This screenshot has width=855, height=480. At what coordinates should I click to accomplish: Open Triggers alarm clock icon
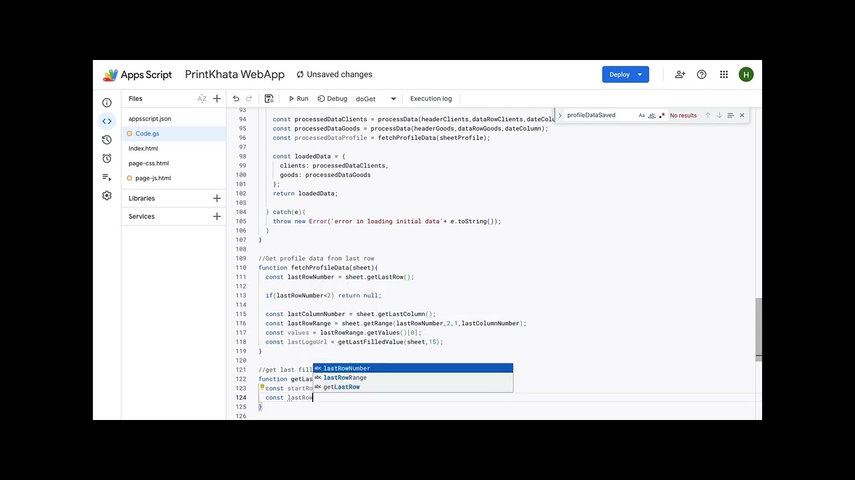tap(107, 159)
